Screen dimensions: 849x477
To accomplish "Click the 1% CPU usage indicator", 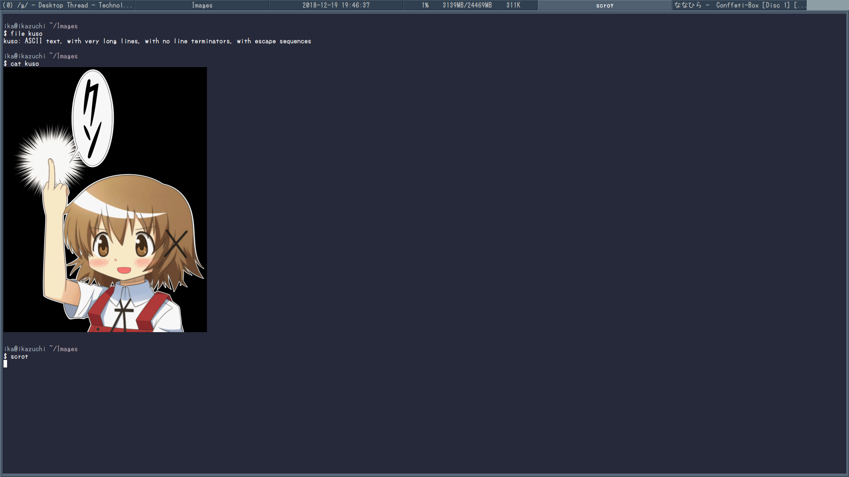I will coord(425,5).
